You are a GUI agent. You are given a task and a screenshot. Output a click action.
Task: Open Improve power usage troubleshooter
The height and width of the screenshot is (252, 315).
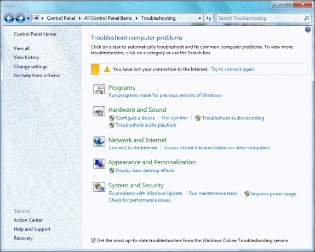tap(273, 194)
